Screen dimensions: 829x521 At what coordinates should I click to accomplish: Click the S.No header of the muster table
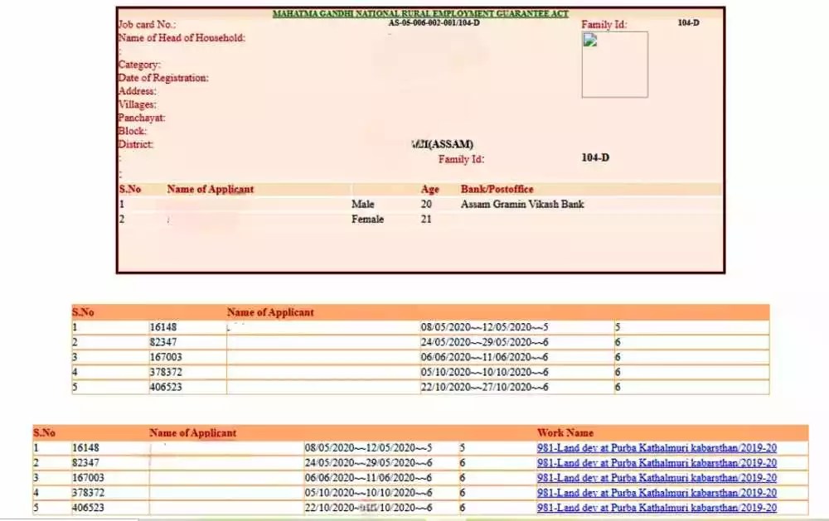click(42, 432)
